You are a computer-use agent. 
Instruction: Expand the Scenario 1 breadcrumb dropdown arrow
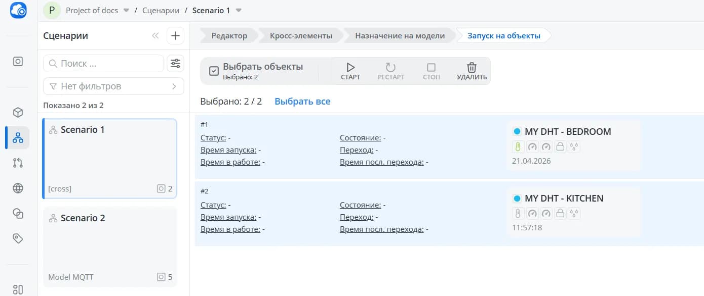[x=239, y=10]
